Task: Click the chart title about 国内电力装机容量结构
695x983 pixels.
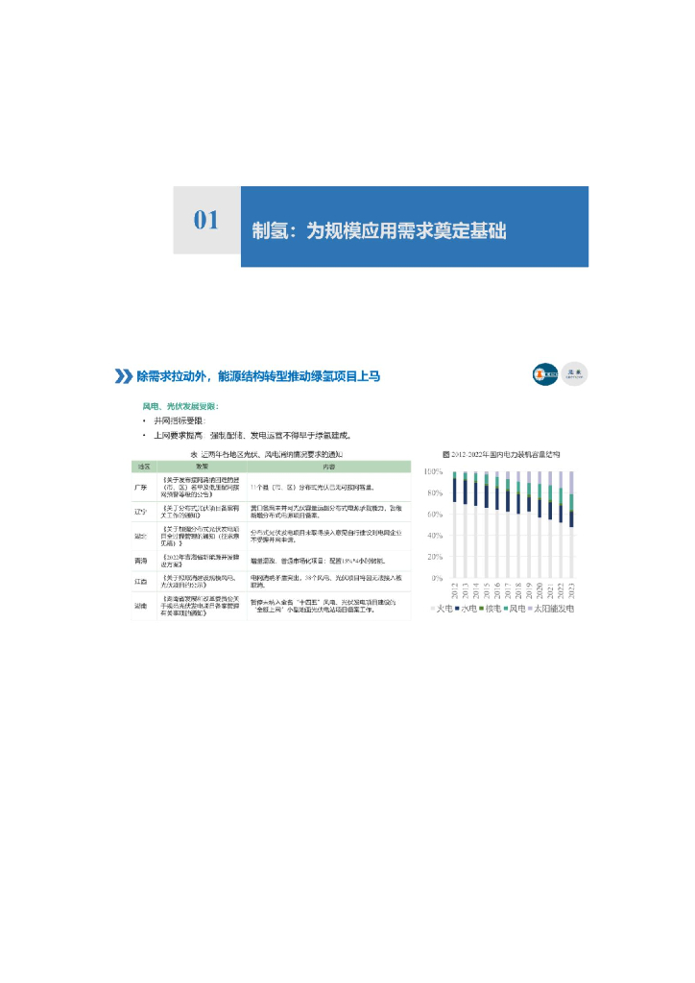Action: pos(501,453)
